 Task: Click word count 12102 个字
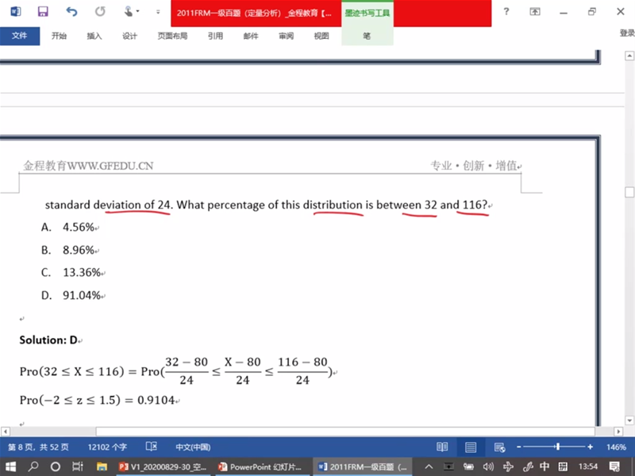pyautogui.click(x=107, y=447)
